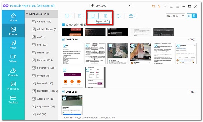The width and height of the screenshot is (203, 122).
Task: Switch to the Music tab in sidebar
Action: [13, 44]
